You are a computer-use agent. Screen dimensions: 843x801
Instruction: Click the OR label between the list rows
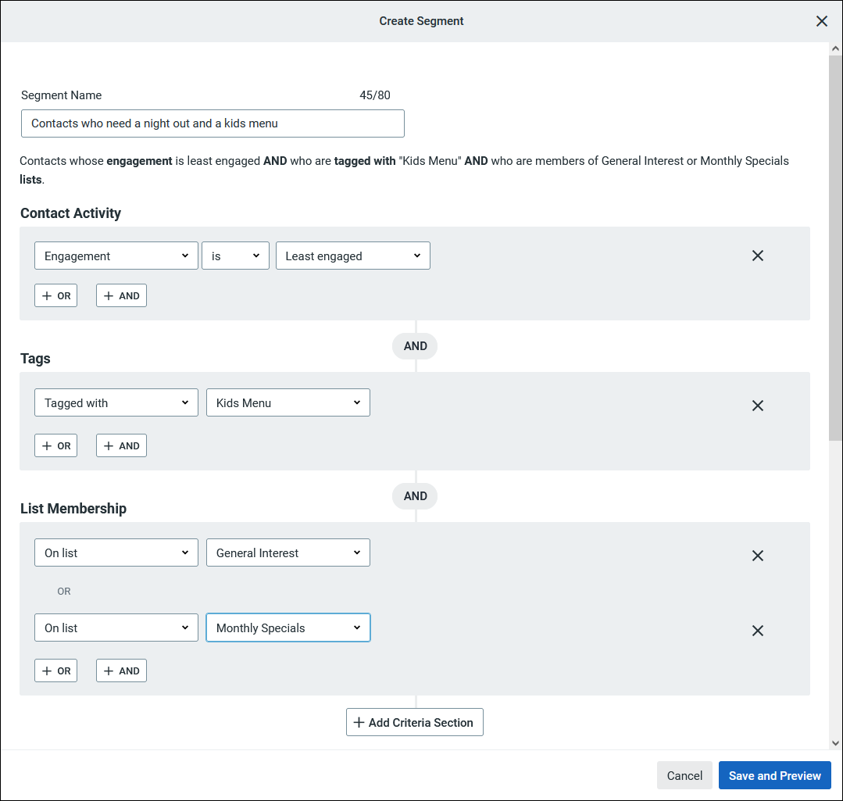pos(64,592)
